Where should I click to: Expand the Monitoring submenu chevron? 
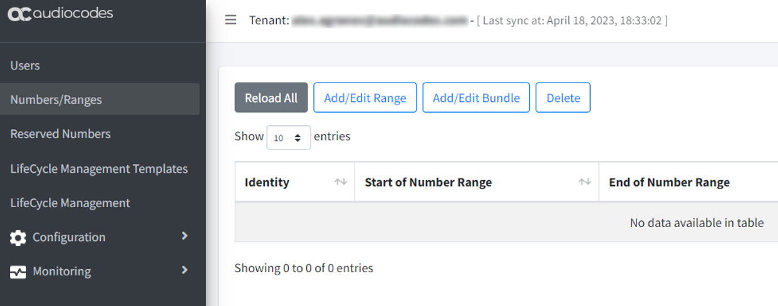184,270
